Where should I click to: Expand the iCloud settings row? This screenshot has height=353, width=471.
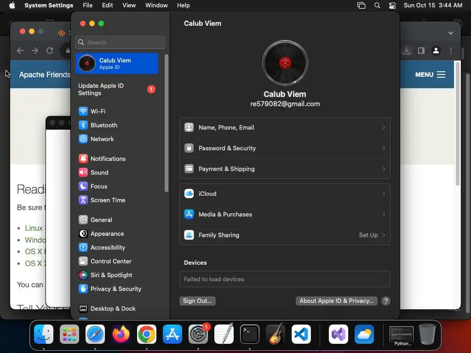tap(285, 194)
